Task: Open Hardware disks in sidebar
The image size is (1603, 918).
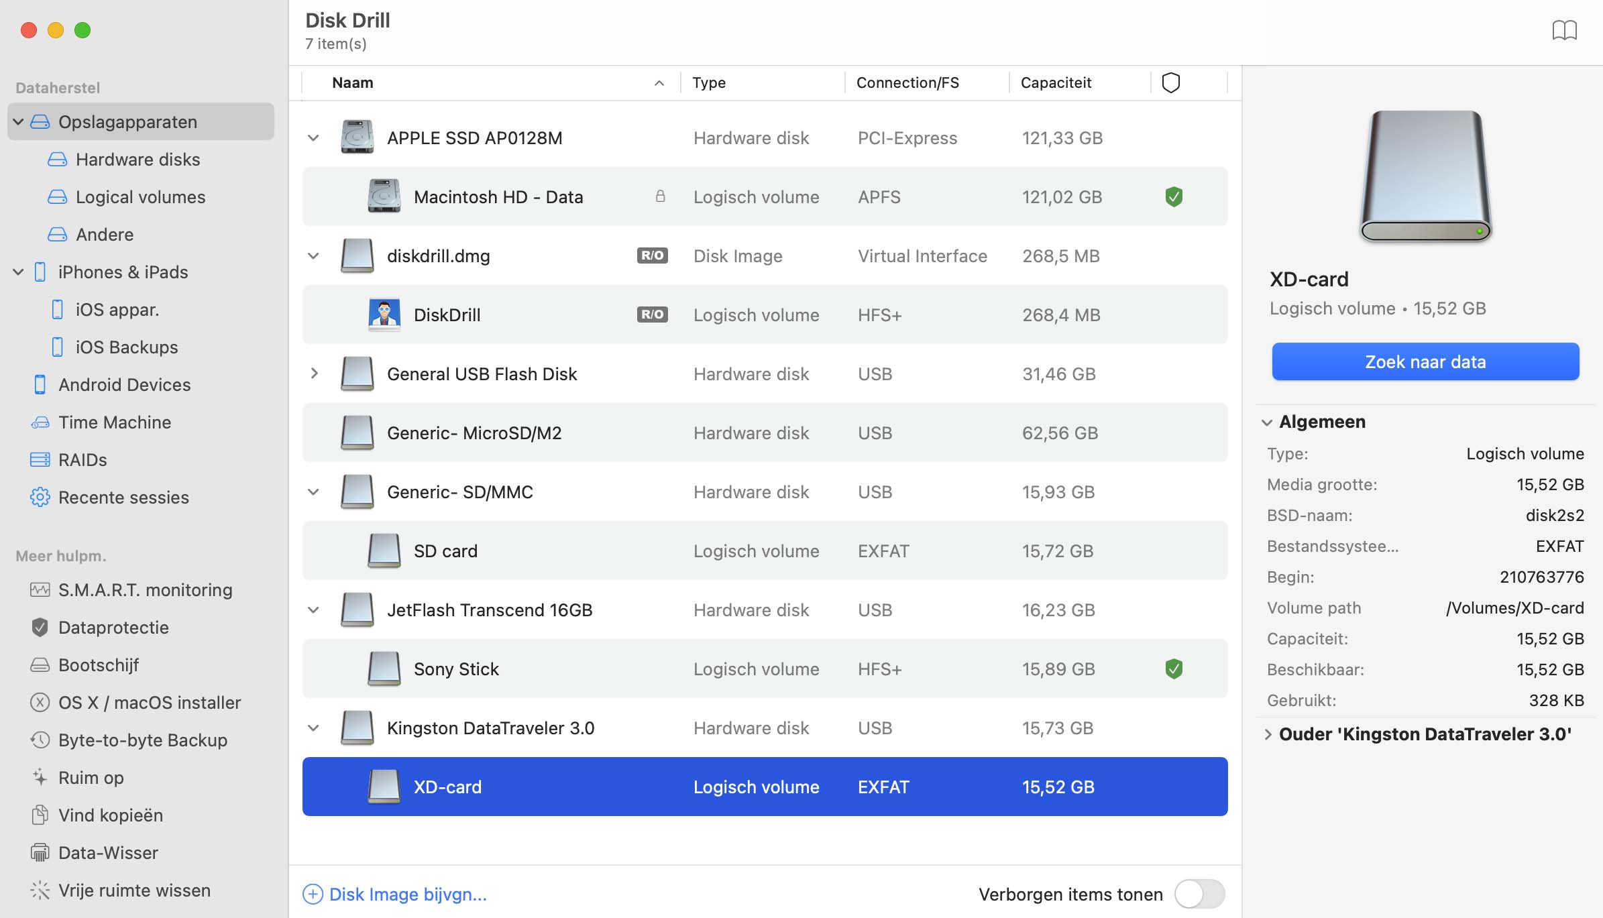Action: (137, 160)
